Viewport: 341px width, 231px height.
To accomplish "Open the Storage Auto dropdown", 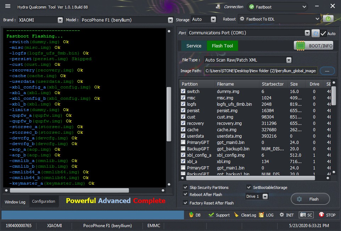I will (x=213, y=19).
